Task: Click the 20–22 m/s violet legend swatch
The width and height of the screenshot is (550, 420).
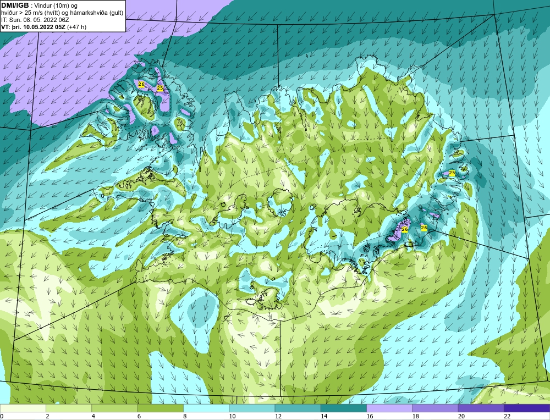Action: click(481, 408)
